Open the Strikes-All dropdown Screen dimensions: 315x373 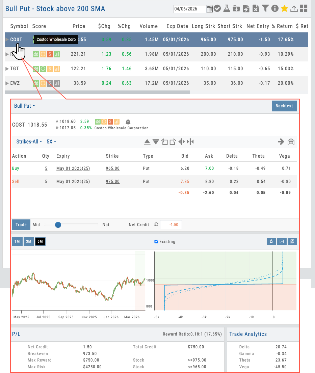click(29, 141)
